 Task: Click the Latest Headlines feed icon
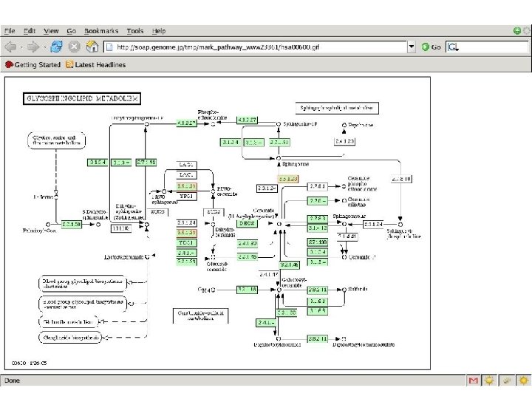click(x=69, y=64)
